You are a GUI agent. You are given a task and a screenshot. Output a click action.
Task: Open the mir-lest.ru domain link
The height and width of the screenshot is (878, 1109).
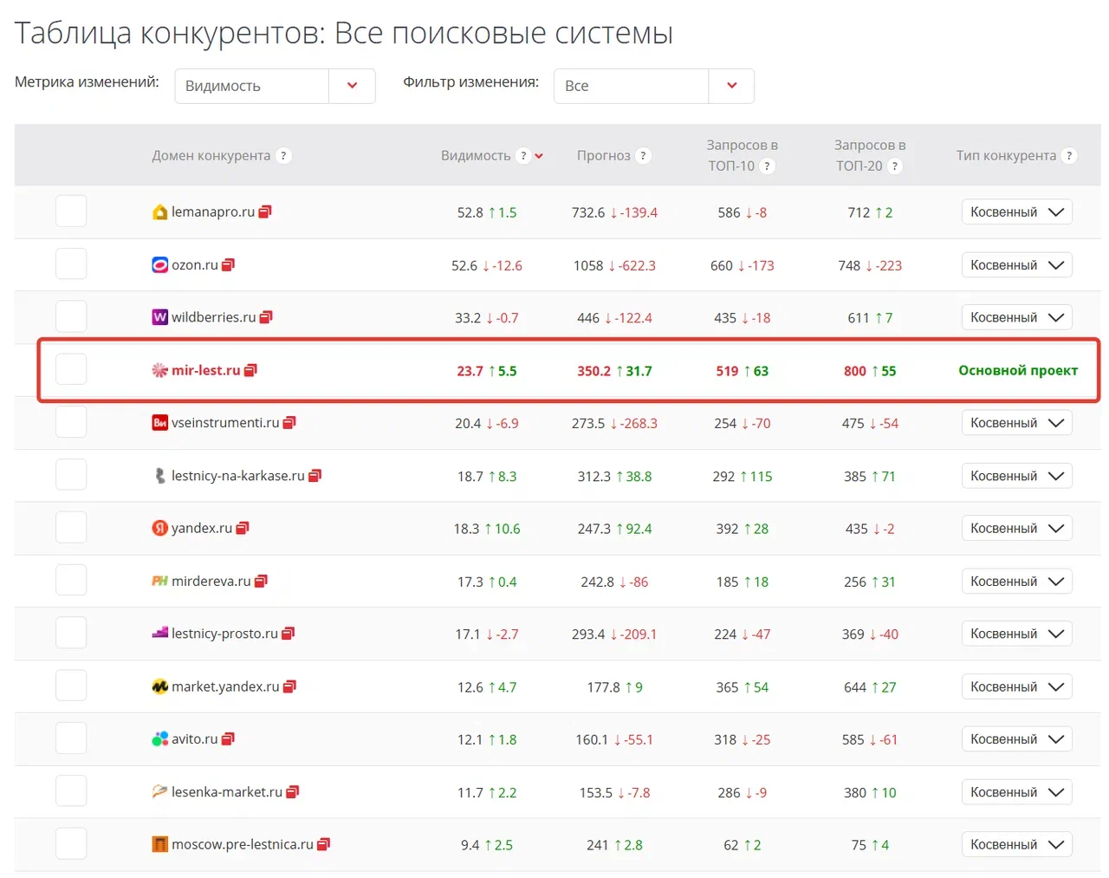pos(205,370)
